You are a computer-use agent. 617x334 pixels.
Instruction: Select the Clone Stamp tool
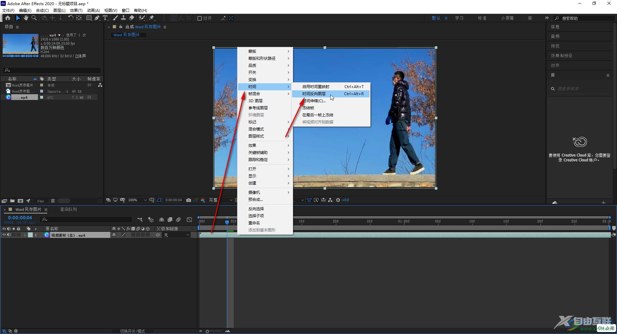pyautogui.click(x=123, y=18)
